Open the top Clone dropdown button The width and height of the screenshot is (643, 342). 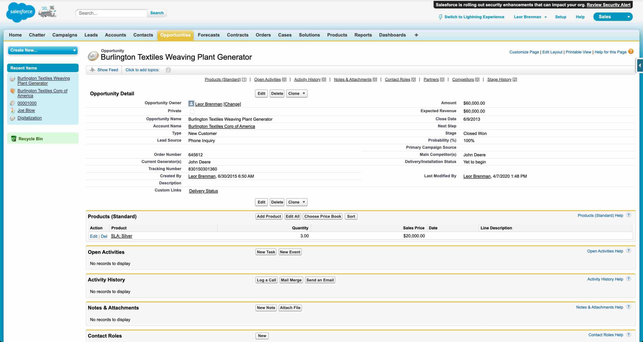[297, 93]
